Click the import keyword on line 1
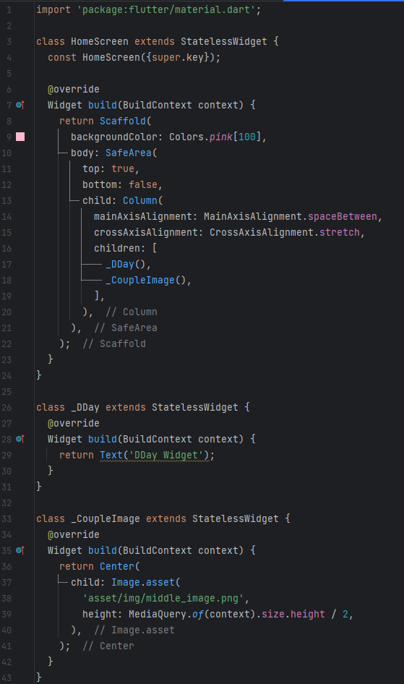404x684 pixels. pos(53,9)
